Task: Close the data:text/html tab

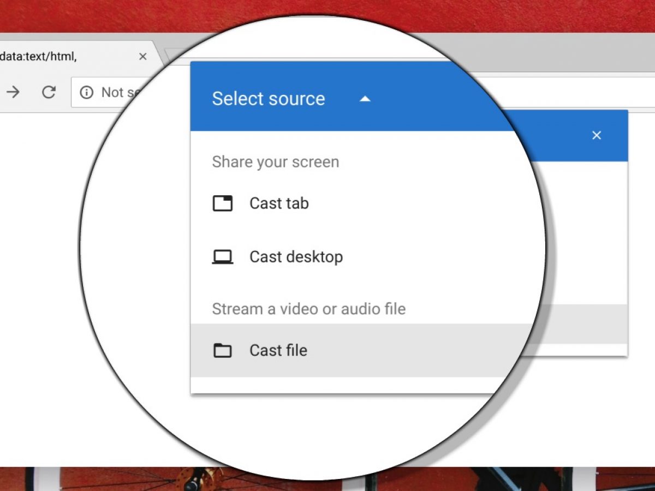Action: click(x=143, y=57)
